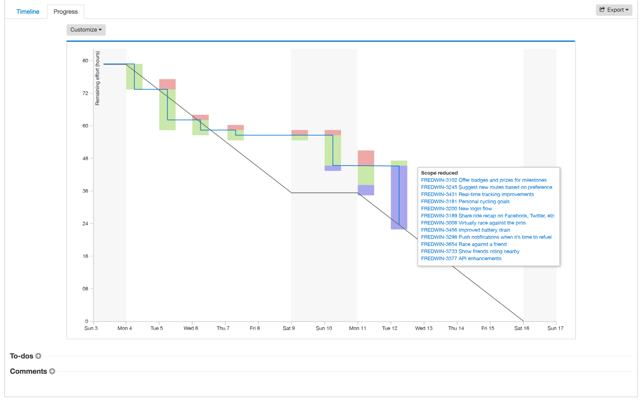Open FREDWIN-3008 Virtually race against the pros
The height and width of the screenshot is (402, 642).
point(473,223)
